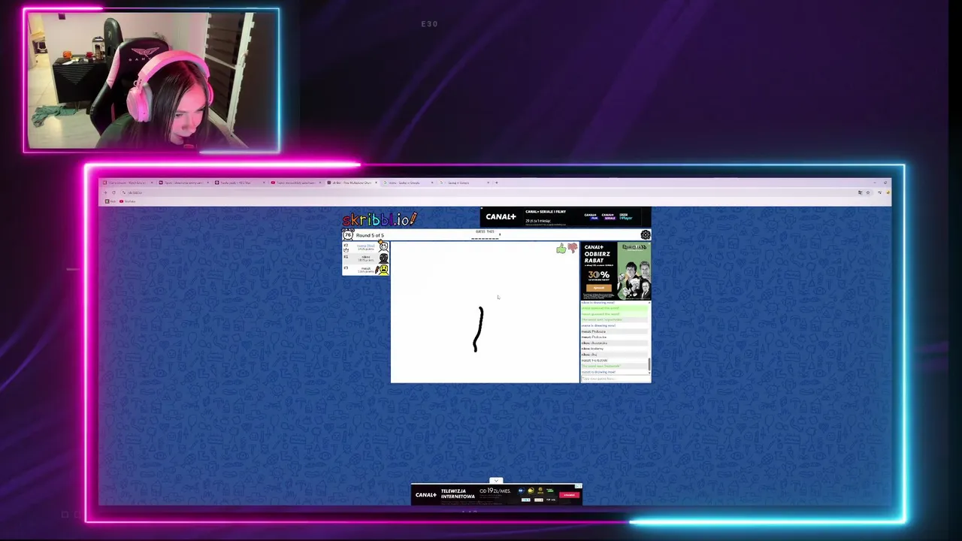Screen dimensions: 962x541
Task: Switch to the first browser tab
Action: [129, 183]
